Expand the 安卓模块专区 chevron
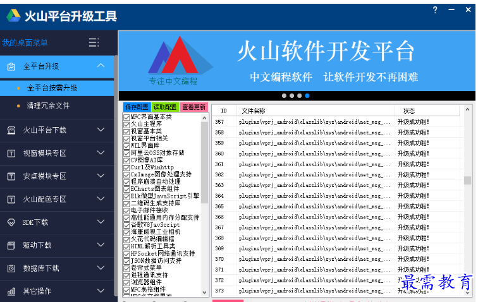This screenshot has width=478, height=302. pos(101,176)
